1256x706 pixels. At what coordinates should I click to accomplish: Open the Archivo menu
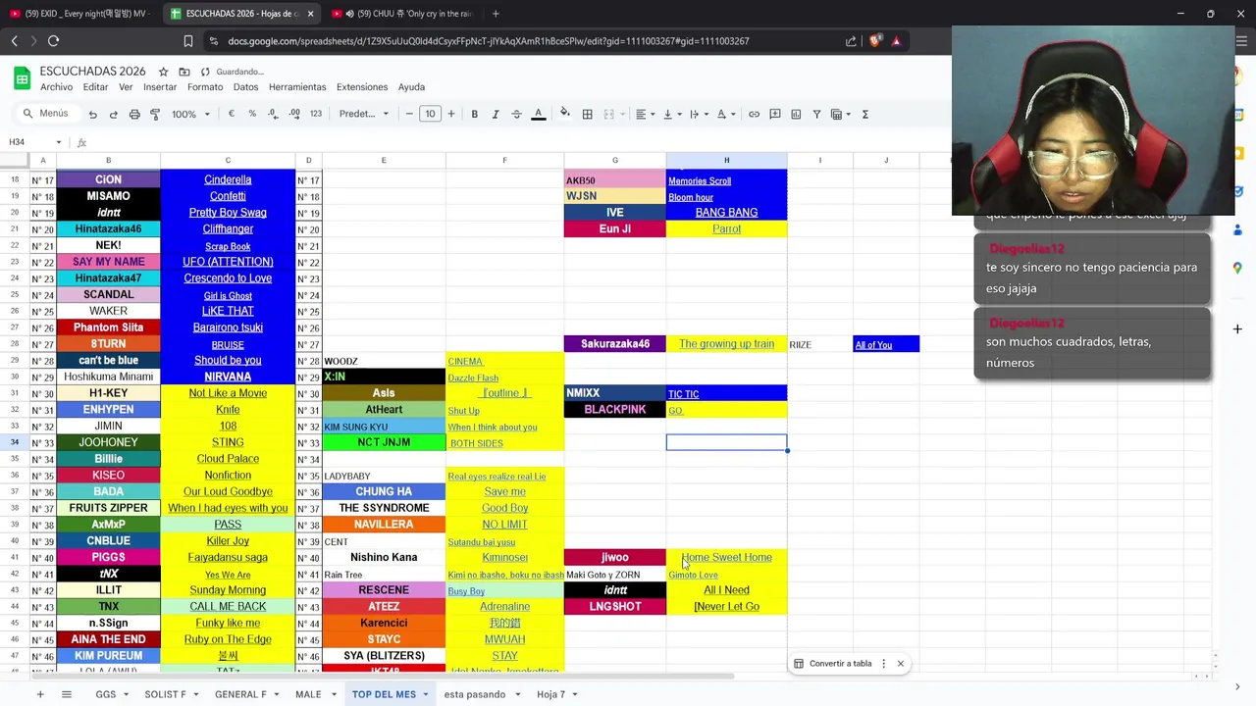tap(57, 87)
